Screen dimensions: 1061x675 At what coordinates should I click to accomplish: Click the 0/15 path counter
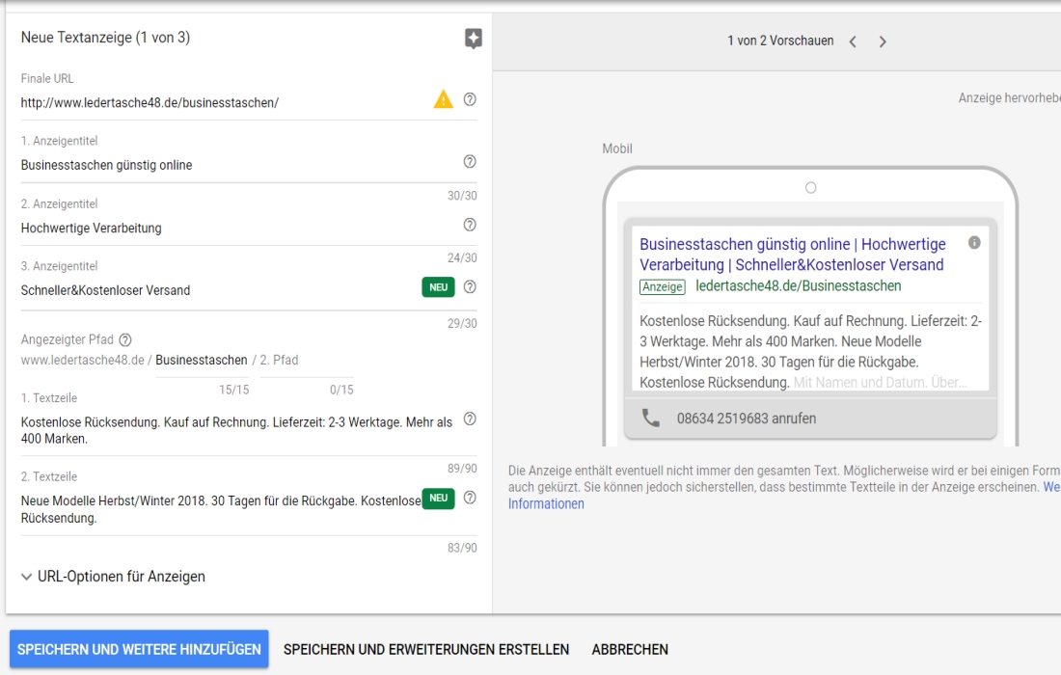click(x=341, y=390)
